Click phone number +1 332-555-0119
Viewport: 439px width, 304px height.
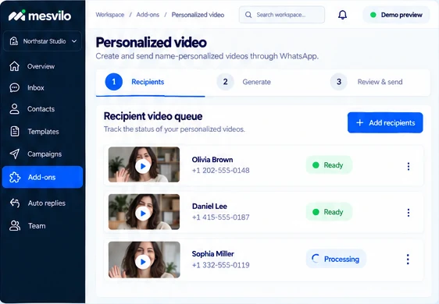coord(220,265)
